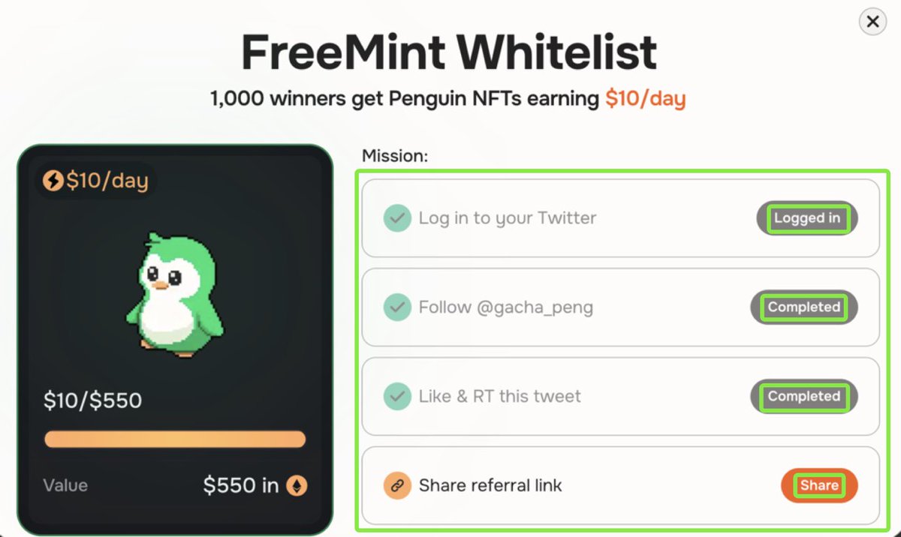Viewport: 901px width, 537px height.
Task: Select the Like & RT this tweet mission
Action: pyautogui.click(x=620, y=397)
